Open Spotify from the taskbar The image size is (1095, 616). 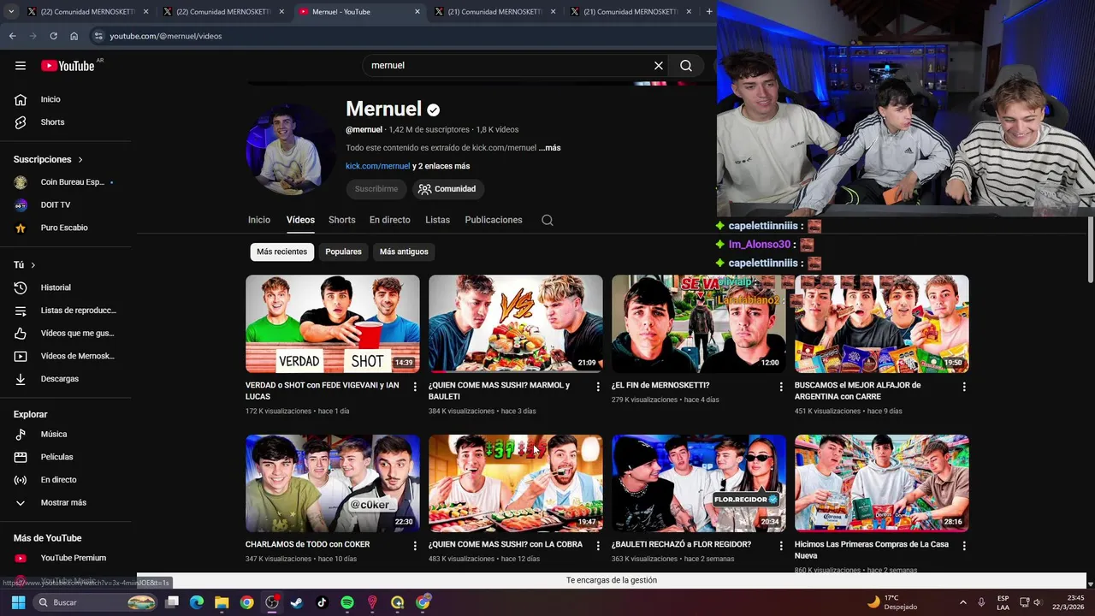point(347,602)
